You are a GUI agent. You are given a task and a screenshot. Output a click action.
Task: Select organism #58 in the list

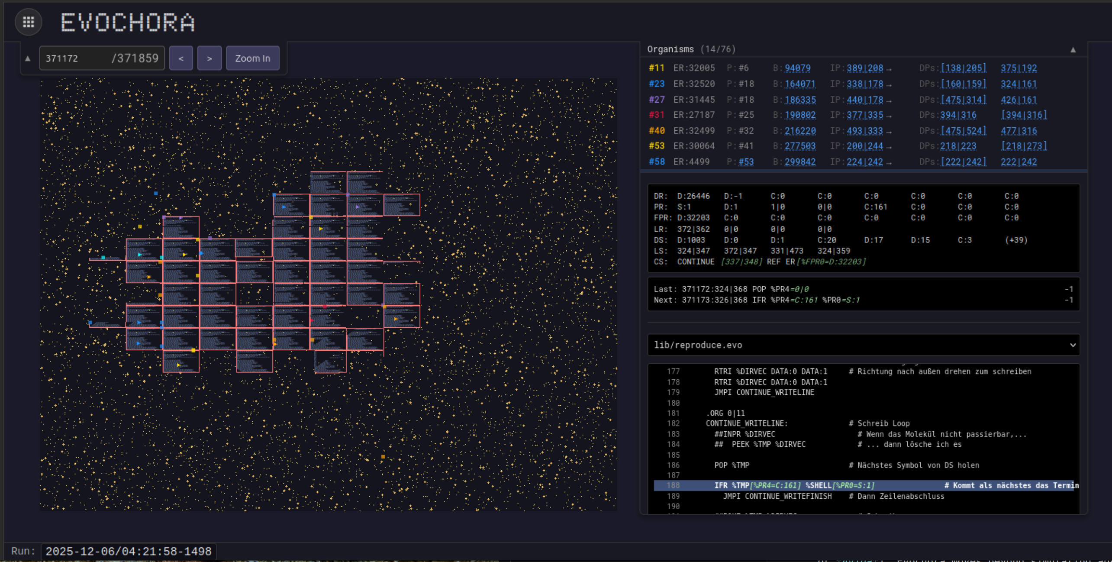tap(656, 162)
